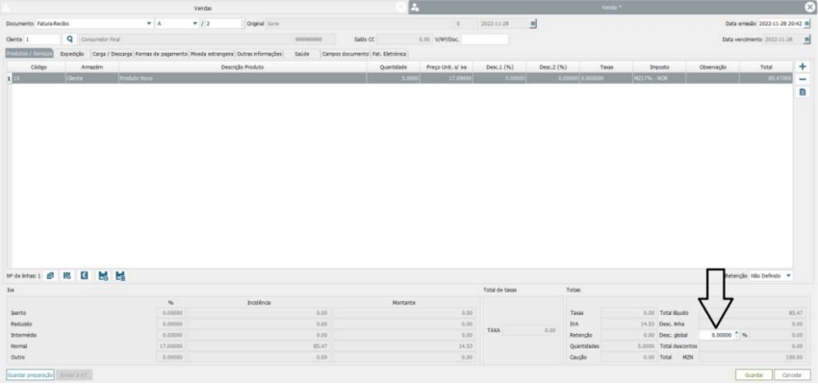Click the Desc. global stepper arrows
This screenshot has width=818, height=386.
click(736, 335)
